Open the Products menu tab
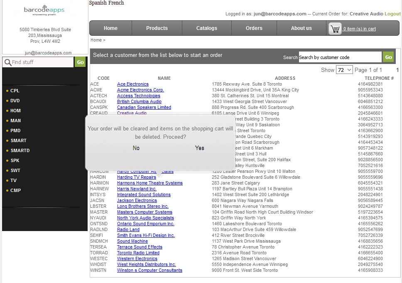402x283 pixels. 157,28
